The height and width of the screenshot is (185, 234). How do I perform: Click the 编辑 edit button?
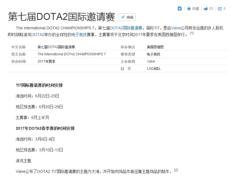pyautogui.click(x=127, y=17)
